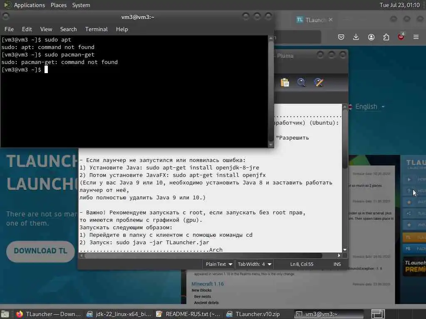The width and height of the screenshot is (426, 319).
Task: Click the FB Facebook item in the website sidebar
Action: (414, 248)
